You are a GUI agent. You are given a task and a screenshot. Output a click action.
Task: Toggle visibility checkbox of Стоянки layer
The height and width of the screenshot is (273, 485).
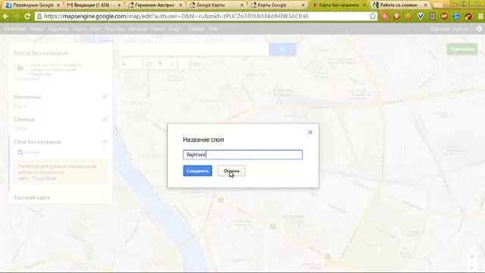click(105, 119)
